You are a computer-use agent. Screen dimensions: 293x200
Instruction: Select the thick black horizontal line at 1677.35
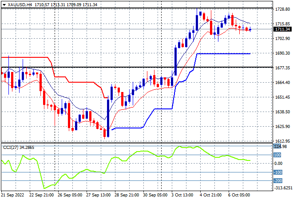(136, 67)
